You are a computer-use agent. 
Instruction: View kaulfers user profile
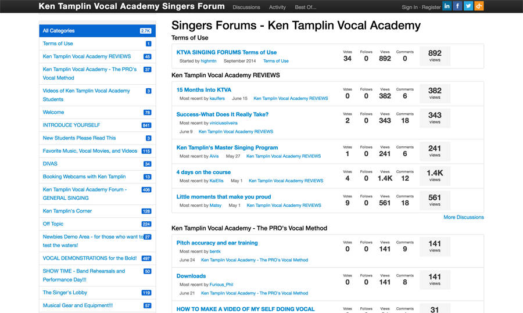coord(217,98)
